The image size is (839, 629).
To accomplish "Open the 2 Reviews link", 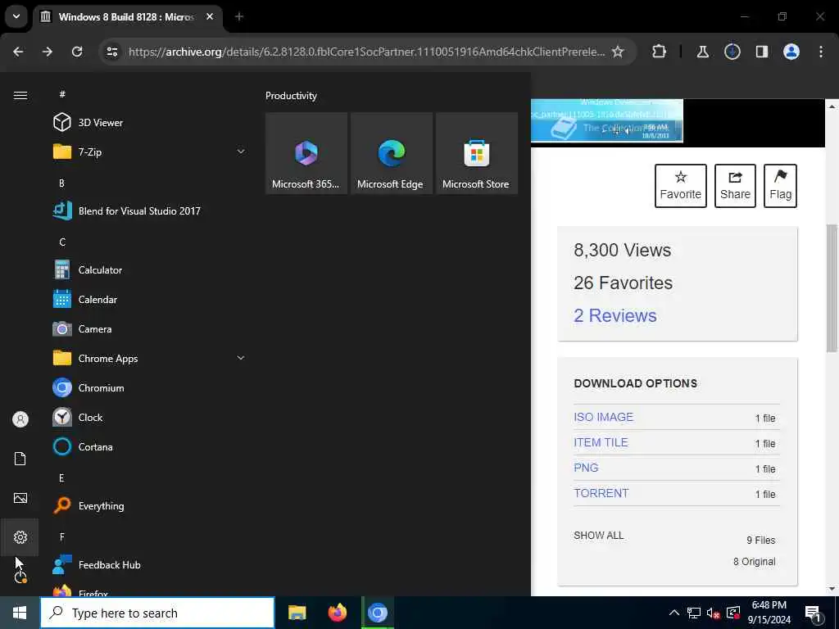I will pyautogui.click(x=615, y=315).
